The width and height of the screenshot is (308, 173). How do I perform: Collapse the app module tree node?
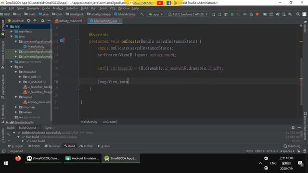[x=7, y=26]
